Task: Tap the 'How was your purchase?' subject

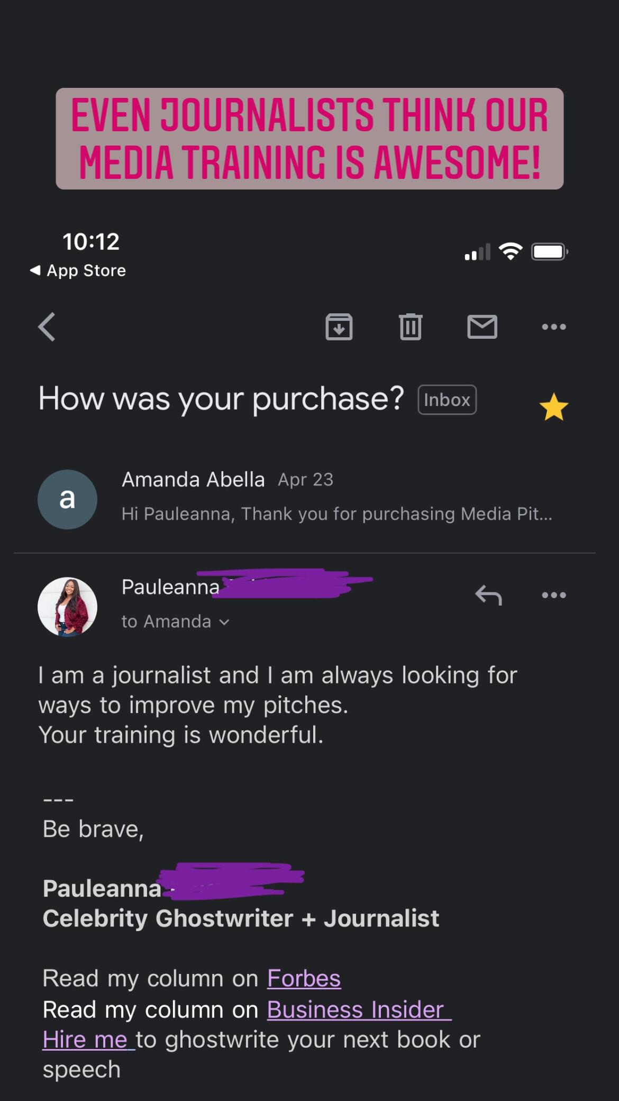Action: pos(221,399)
